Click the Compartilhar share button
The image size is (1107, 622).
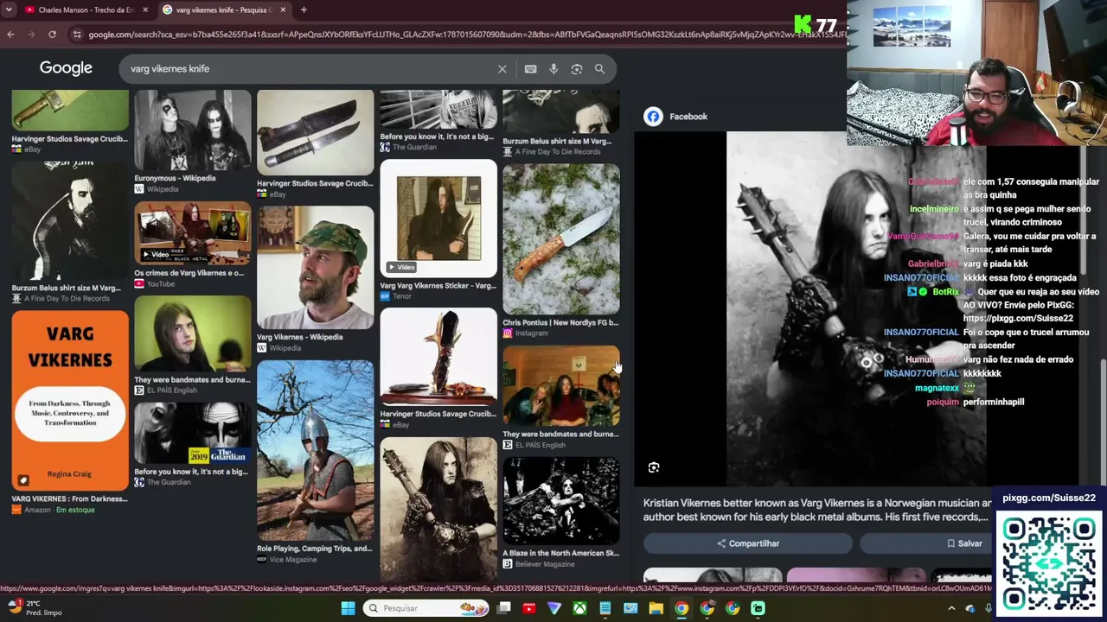748,543
